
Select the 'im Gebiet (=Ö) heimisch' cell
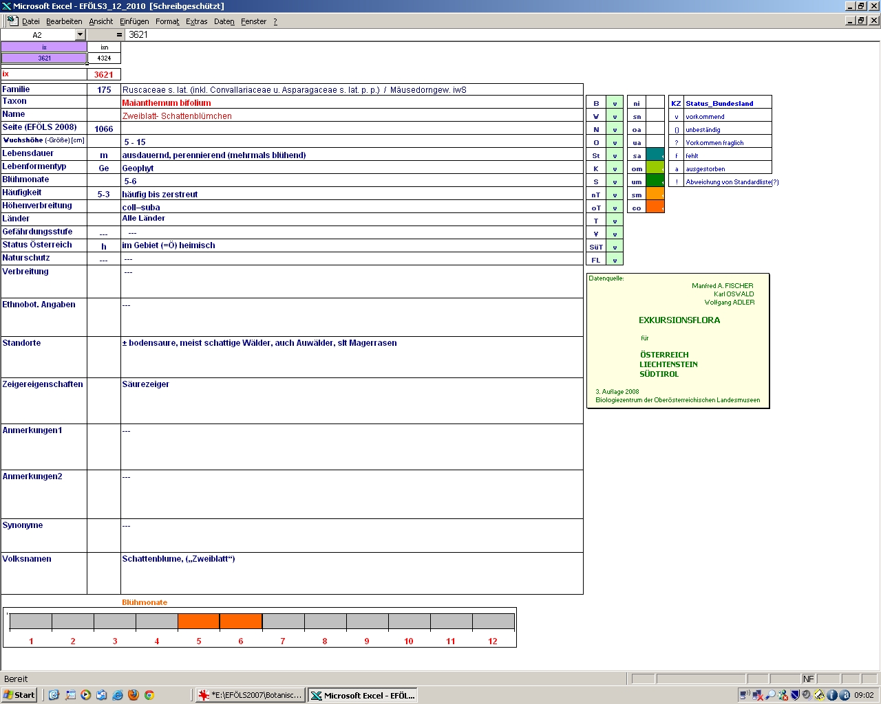pos(352,245)
